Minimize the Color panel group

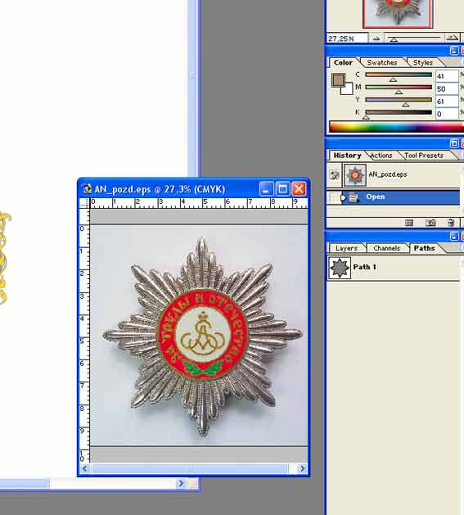pos(454,51)
